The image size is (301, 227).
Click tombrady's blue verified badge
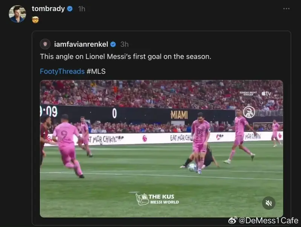[x=70, y=9]
